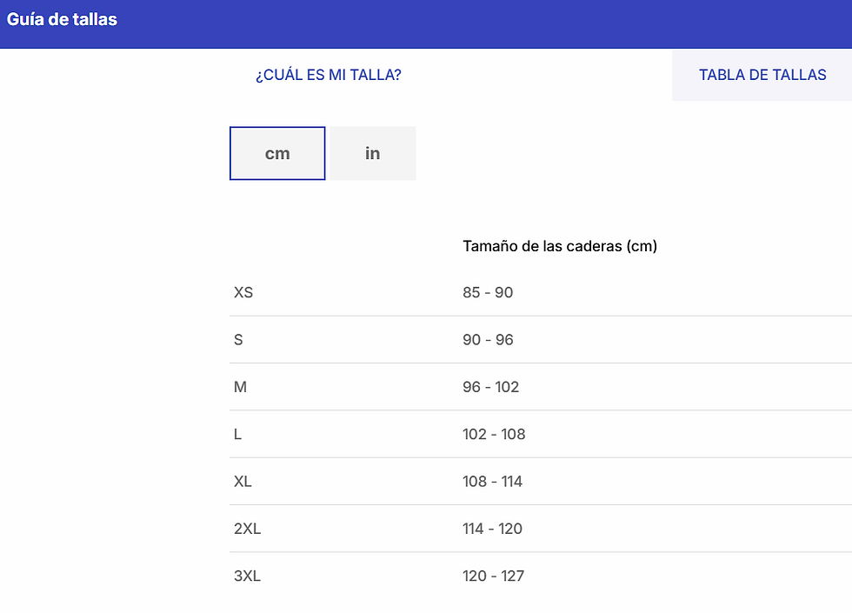This screenshot has height=613, width=852.
Task: Select the S size label
Action: click(x=238, y=340)
